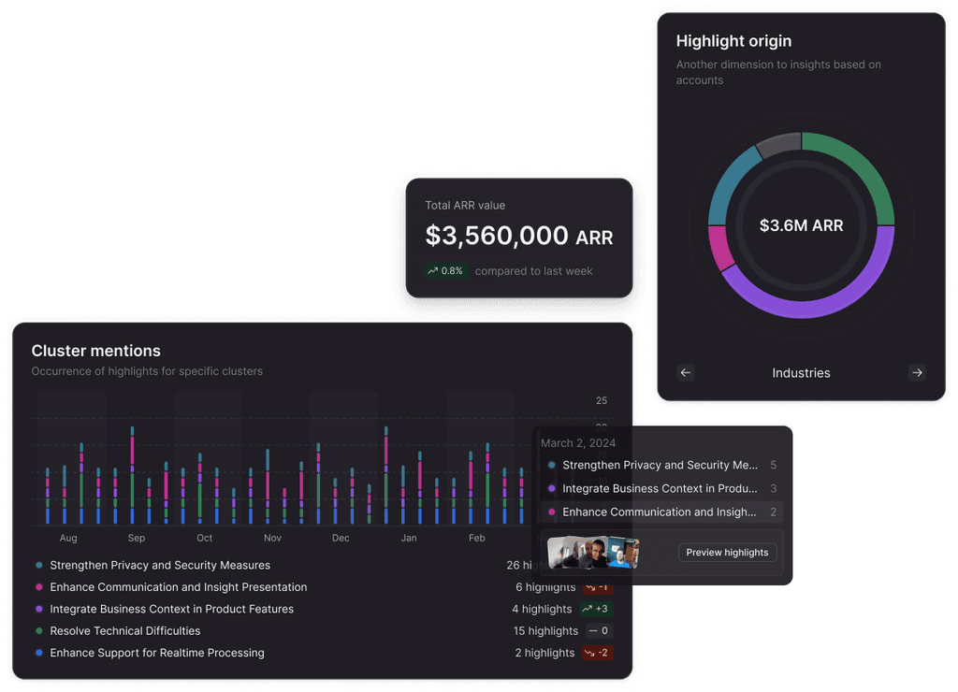Toggle the Resolve Technical Difficulties series

tap(125, 630)
